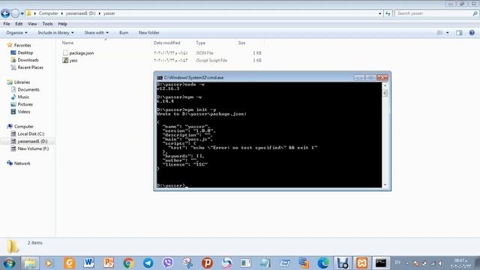Open File Explorer from the taskbar
480x270 pixels.
pyautogui.click(x=30, y=263)
